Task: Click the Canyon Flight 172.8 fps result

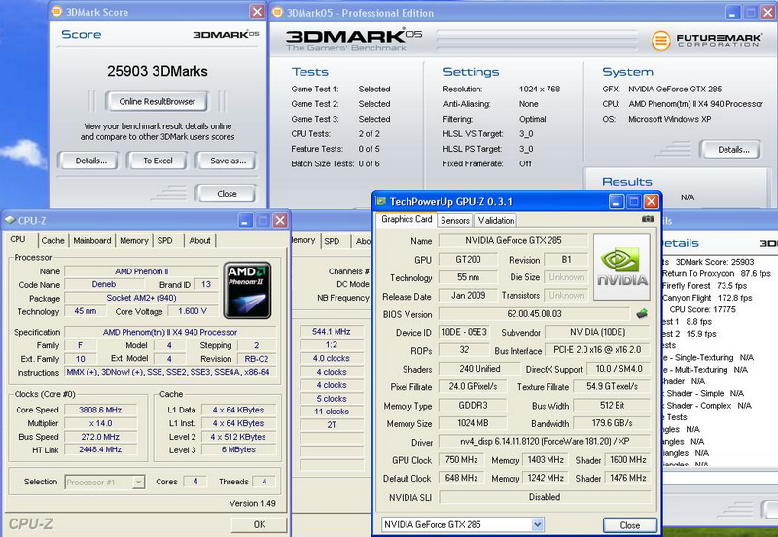Action: click(707, 298)
